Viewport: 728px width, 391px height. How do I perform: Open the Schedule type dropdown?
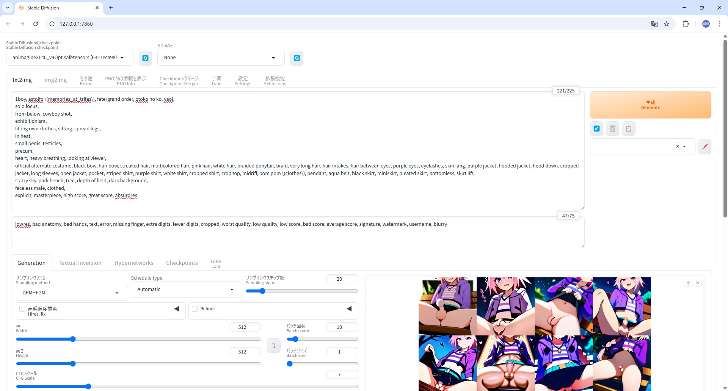(187, 289)
